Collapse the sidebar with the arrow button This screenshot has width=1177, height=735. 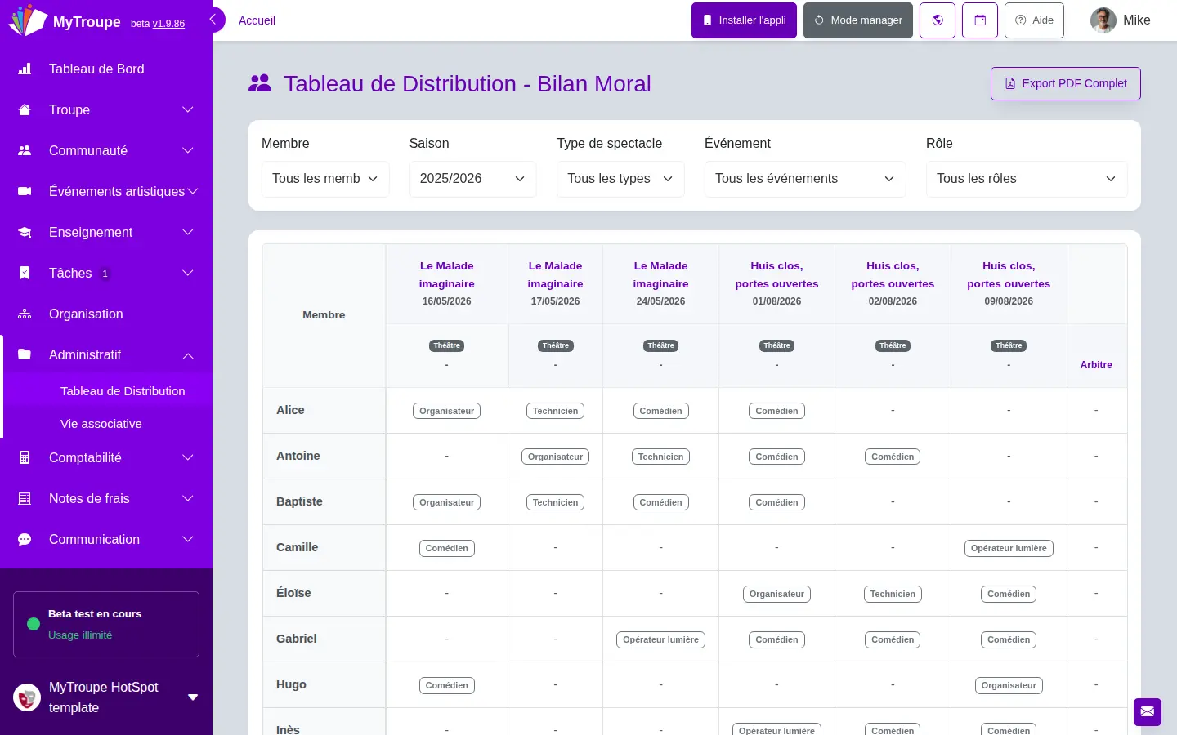(214, 20)
